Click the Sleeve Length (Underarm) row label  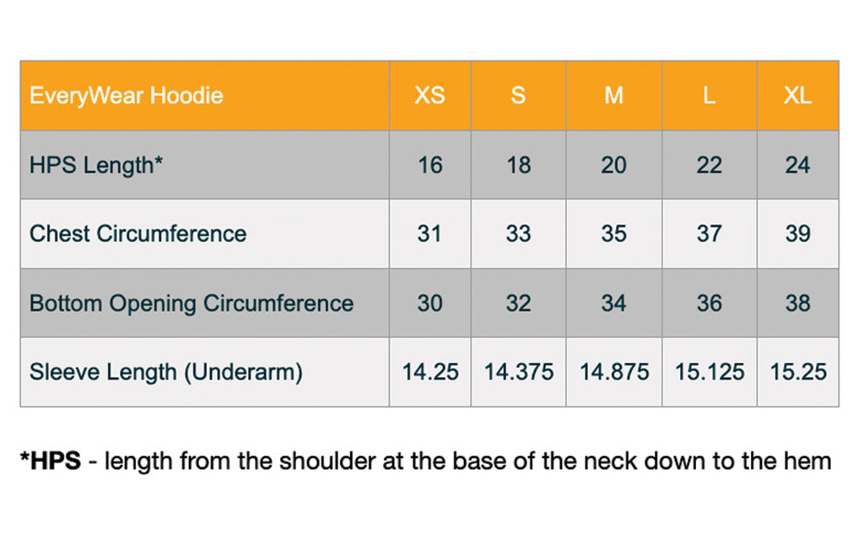166,372
